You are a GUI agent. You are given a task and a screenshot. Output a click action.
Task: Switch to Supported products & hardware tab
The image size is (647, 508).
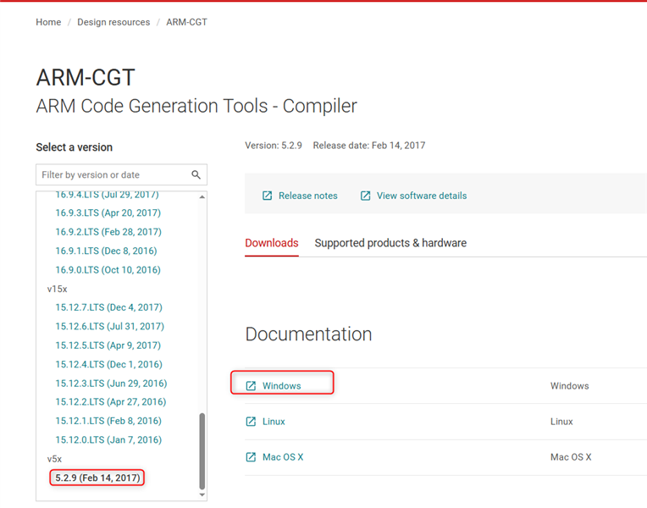point(390,243)
